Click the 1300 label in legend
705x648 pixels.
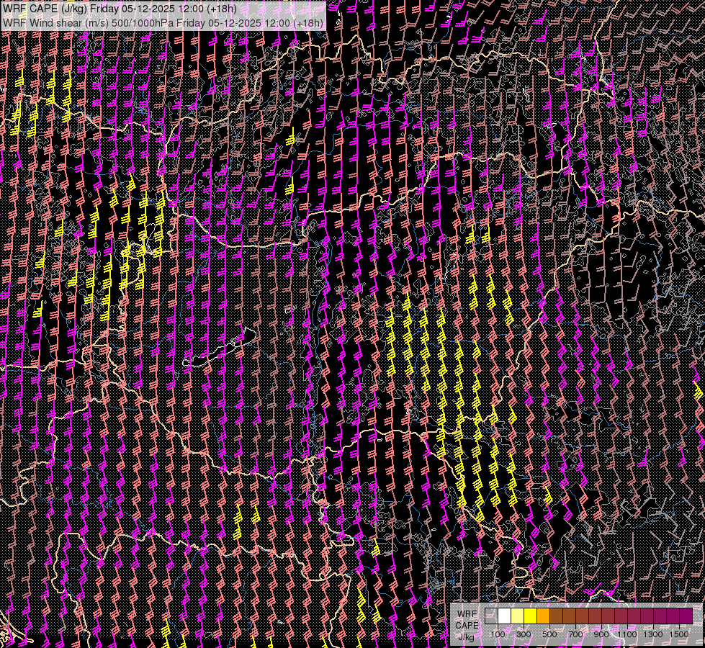click(x=653, y=634)
